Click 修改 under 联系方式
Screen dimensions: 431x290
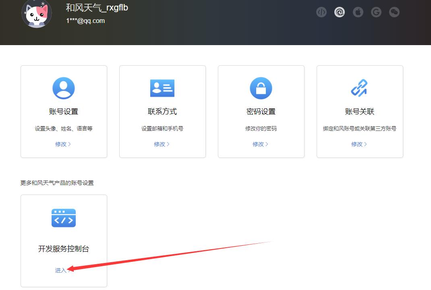[x=162, y=144]
